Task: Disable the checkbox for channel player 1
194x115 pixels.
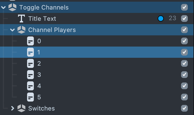Action: point(184,52)
